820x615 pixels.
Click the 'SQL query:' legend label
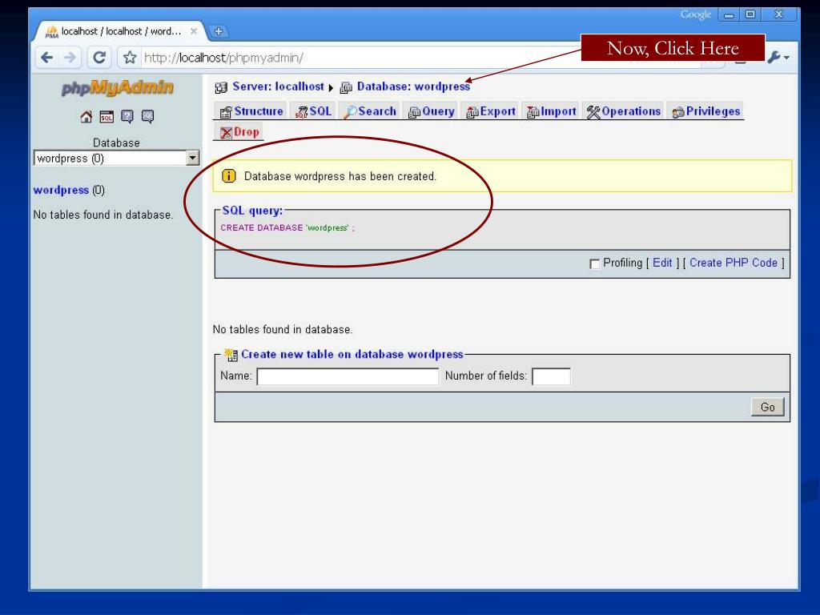(252, 211)
